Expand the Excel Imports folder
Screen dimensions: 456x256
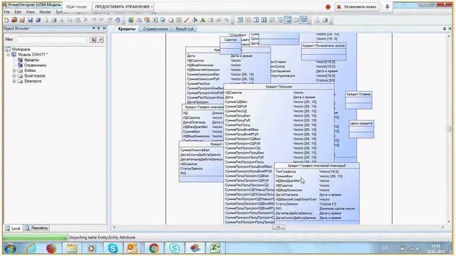[14, 76]
